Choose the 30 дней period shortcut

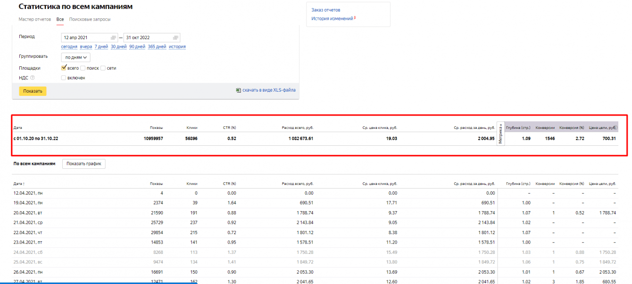pos(119,47)
